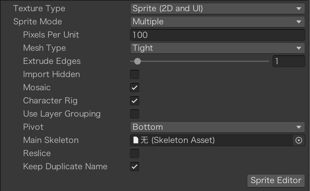Click the Pixels Per Unit input field
This screenshot has width=310, height=191.
point(217,35)
